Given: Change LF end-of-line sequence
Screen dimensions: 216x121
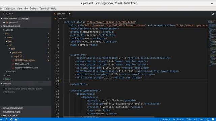Looking at the screenshot, I should pyautogui.click(x=195, y=119).
